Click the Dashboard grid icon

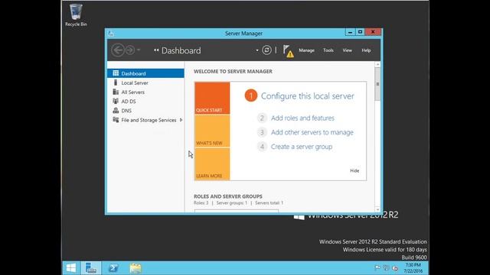coord(116,73)
